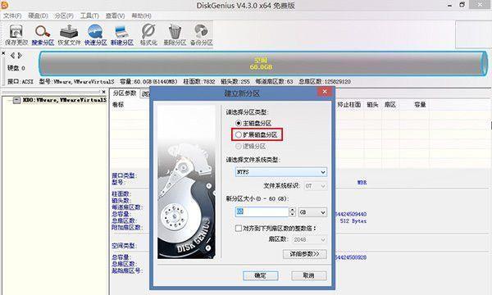Click the Save Changes (保存更改) toolbar icon

pos(16,34)
